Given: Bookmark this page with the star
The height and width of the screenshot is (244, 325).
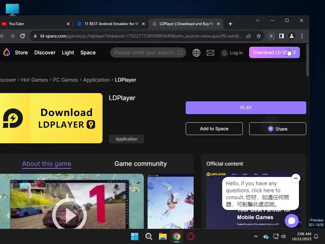Looking at the screenshot, I should [x=258, y=36].
